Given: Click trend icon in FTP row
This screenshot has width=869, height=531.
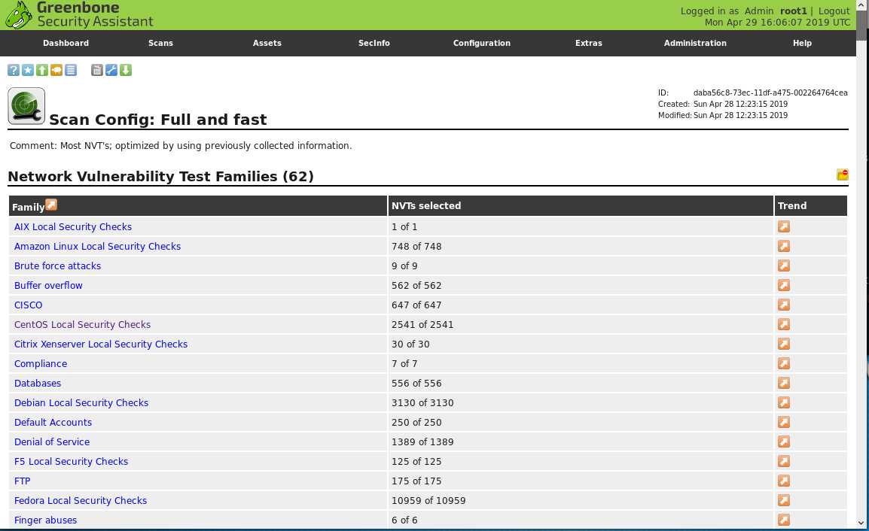Looking at the screenshot, I should [x=784, y=481].
